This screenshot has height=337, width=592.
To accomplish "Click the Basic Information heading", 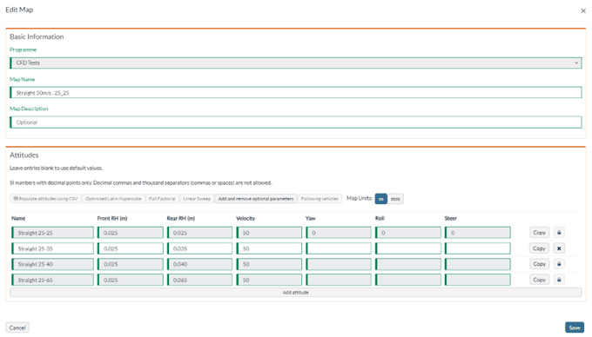I will pos(37,36).
